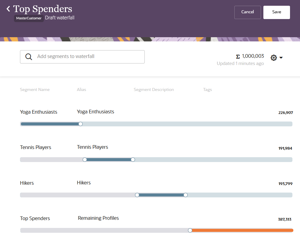
Task: Click the Remaining Profiles slider handle
Action: pyautogui.click(x=190, y=230)
